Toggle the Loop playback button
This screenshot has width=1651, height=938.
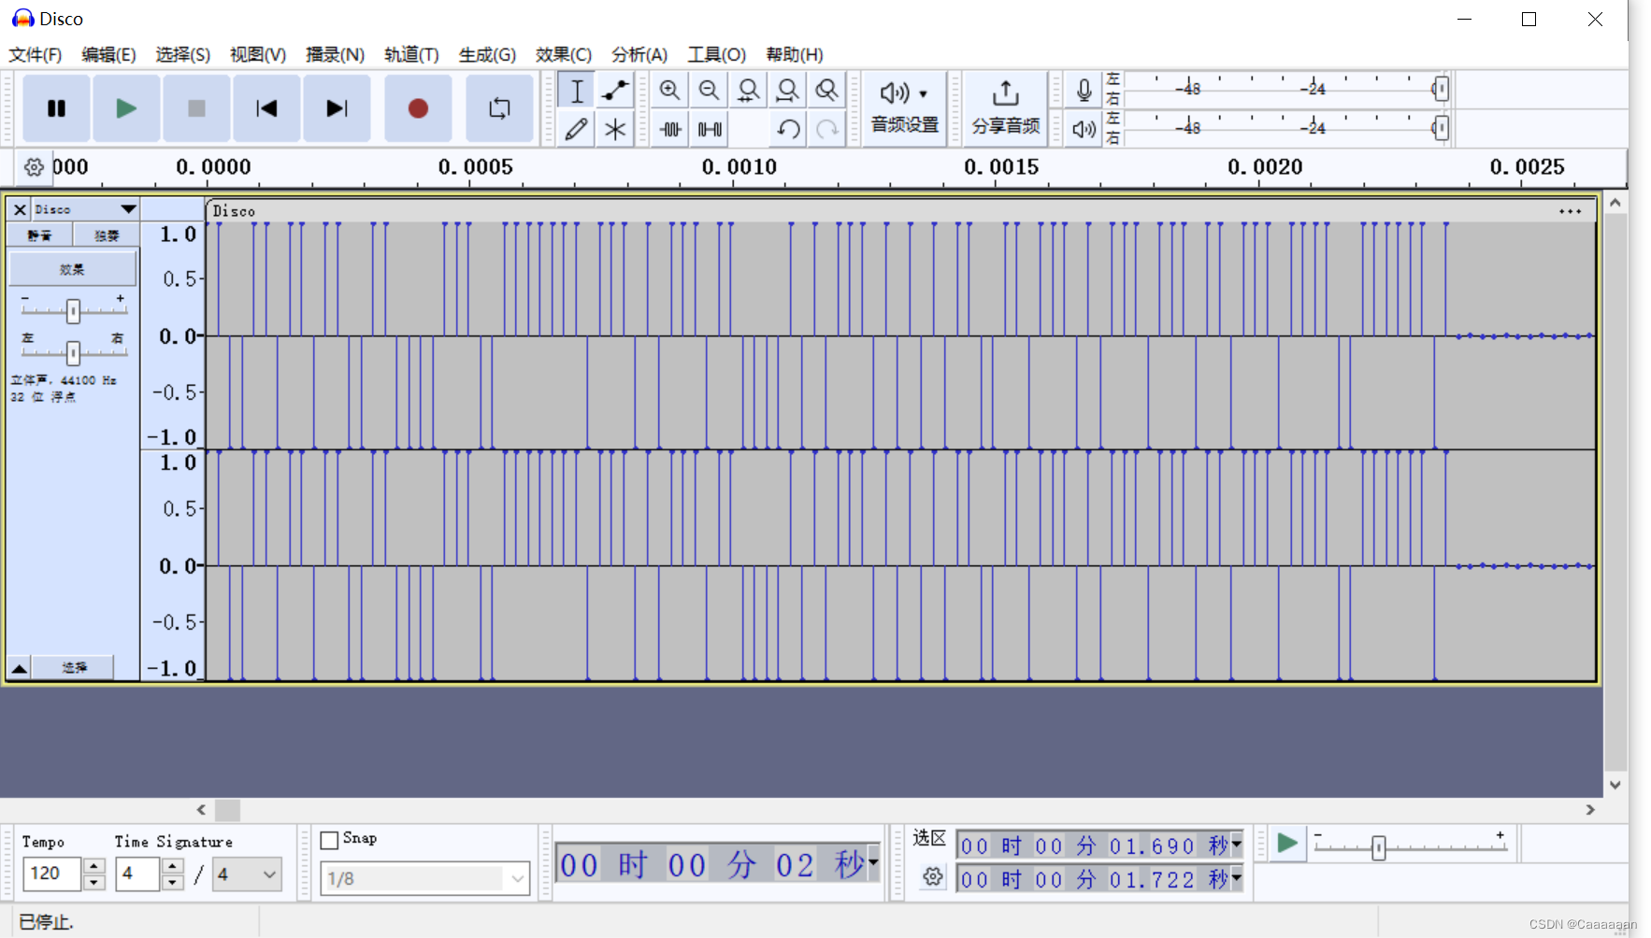tap(499, 108)
